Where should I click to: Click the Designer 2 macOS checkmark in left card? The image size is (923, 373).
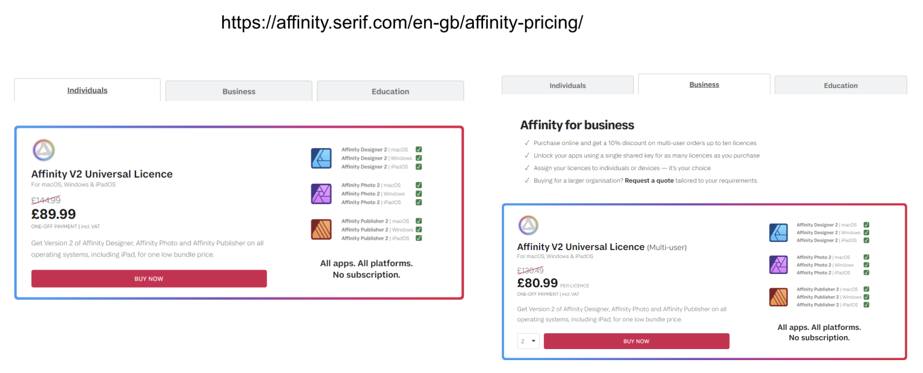[x=418, y=149]
